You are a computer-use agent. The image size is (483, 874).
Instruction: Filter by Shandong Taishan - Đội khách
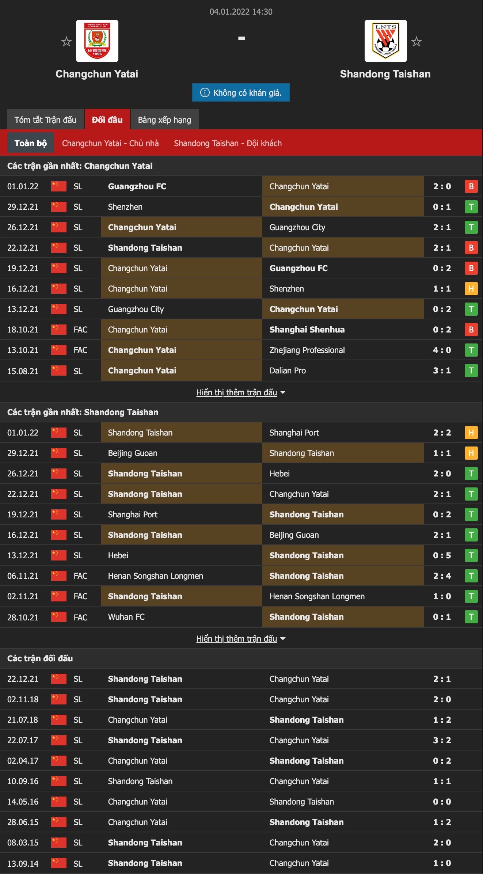(x=228, y=143)
